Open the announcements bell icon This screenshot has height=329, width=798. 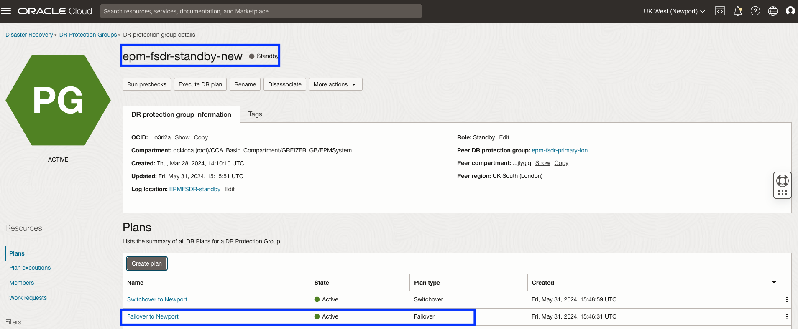pos(738,11)
